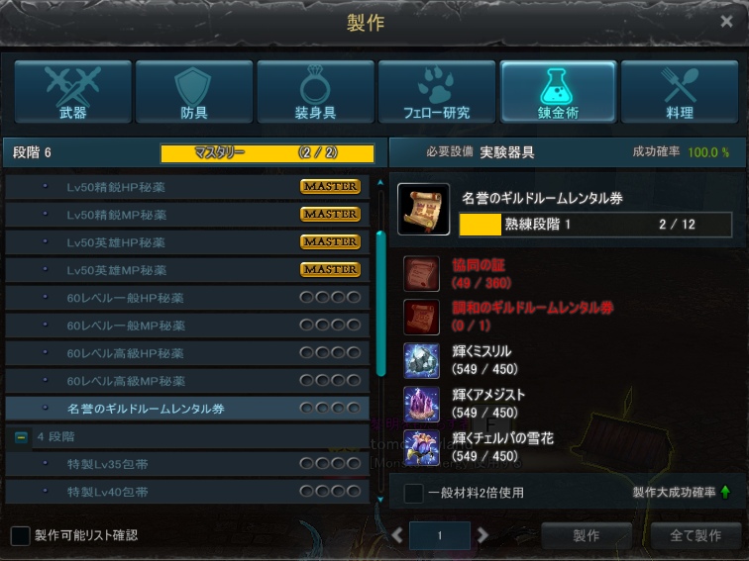
Task: Decrease craft quantity with left arrow
Action: (397, 535)
